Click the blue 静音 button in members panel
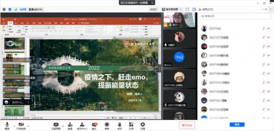 [237, 124]
